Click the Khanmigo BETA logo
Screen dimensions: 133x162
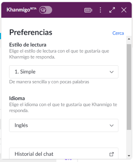pyautogui.click(x=22, y=10)
